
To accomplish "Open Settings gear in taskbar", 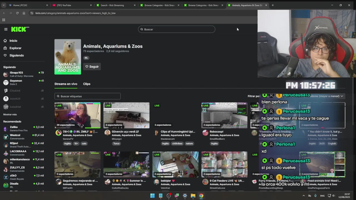I will coord(185,196).
